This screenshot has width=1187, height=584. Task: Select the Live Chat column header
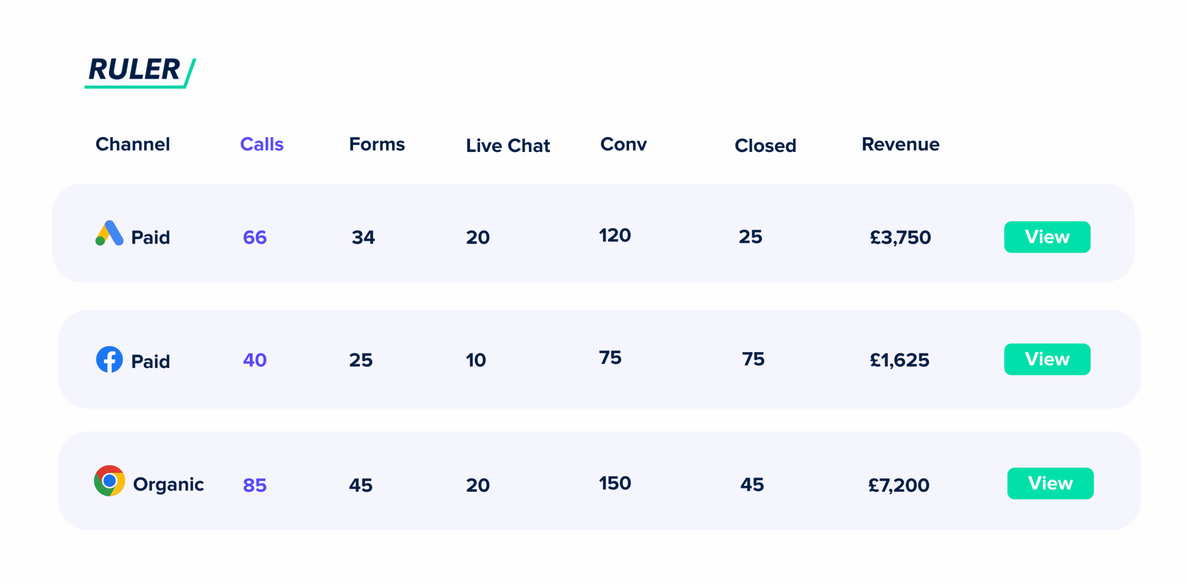click(x=508, y=145)
